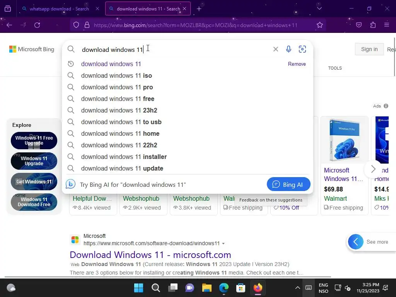This screenshot has width=396, height=297.
Task: Clear the Bing search box text
Action: [x=275, y=49]
